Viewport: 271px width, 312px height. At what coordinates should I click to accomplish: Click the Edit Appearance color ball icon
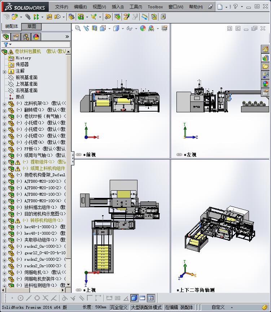click(x=143, y=28)
